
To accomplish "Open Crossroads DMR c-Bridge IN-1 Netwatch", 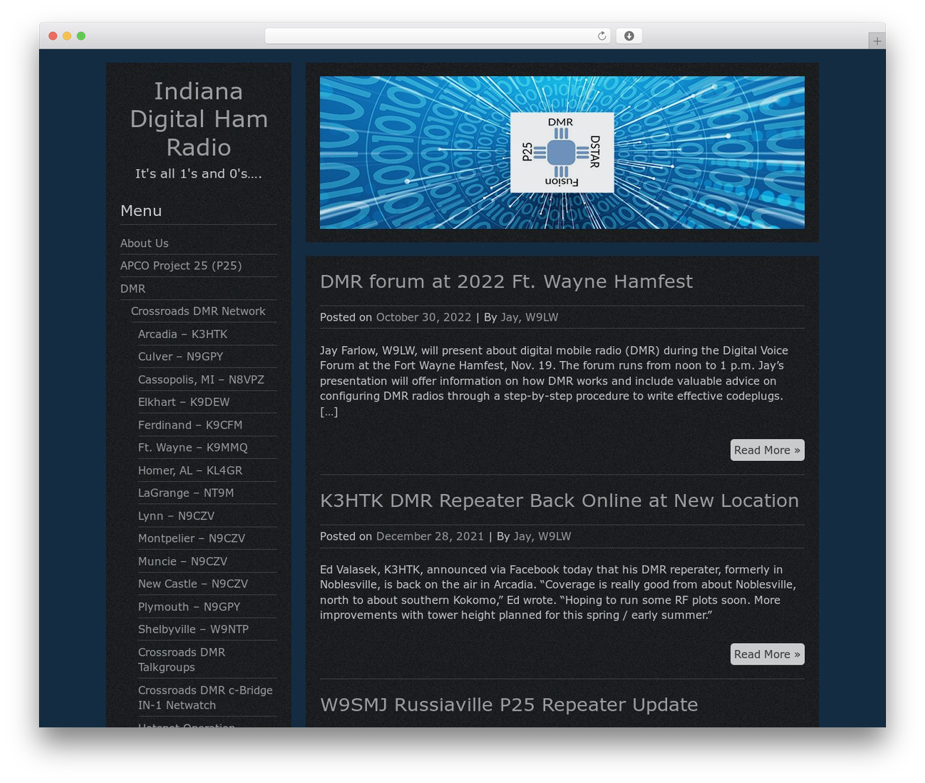I will [205, 698].
